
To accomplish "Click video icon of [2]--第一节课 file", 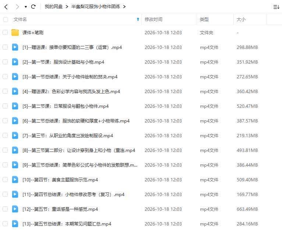I will click(x=15, y=62).
